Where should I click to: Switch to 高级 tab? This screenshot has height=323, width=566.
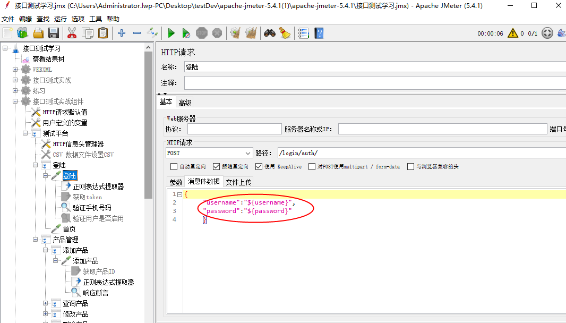[x=185, y=103]
